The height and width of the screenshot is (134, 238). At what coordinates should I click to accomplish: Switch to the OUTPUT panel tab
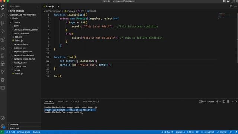click(x=75, y=102)
